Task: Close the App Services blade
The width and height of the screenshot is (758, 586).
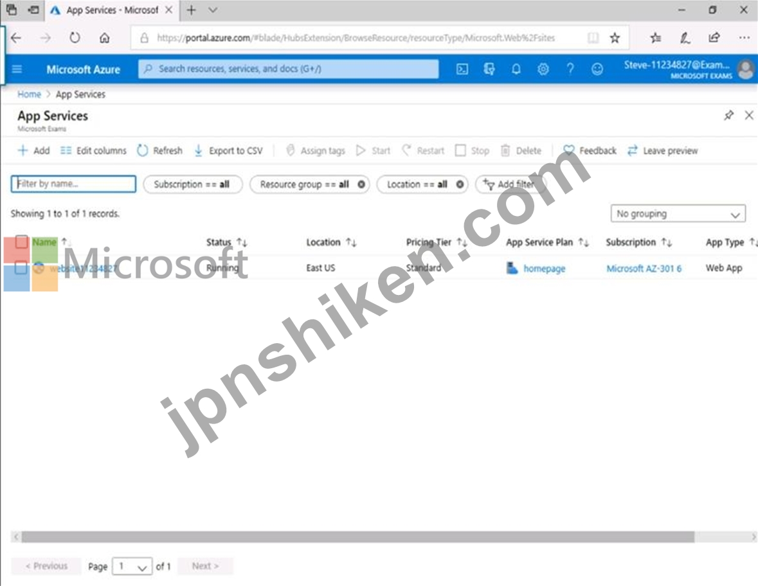Action: click(749, 115)
